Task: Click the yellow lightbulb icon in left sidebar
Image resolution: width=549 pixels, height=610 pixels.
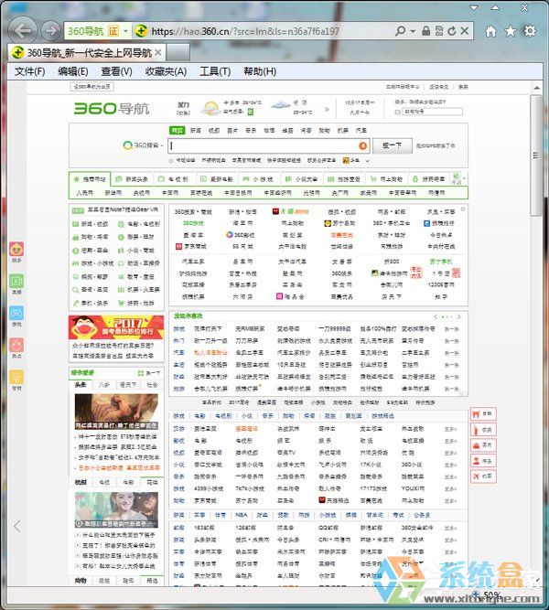Action: pos(16,377)
